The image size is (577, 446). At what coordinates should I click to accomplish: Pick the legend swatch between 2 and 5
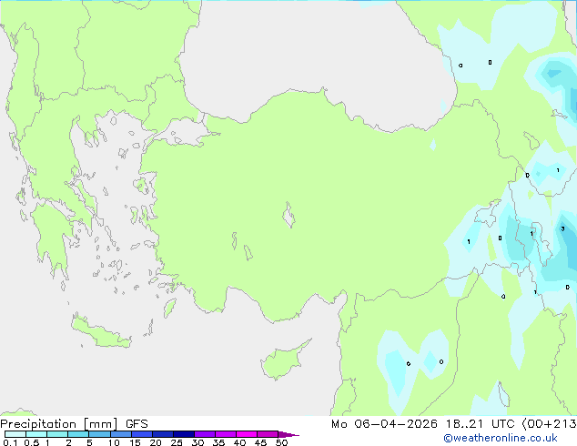[x=78, y=434]
